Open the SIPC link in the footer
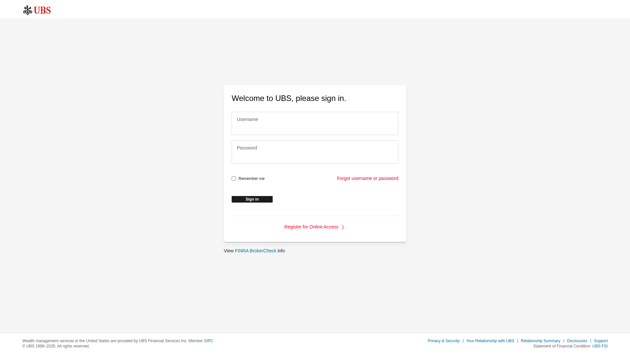 pyautogui.click(x=209, y=341)
